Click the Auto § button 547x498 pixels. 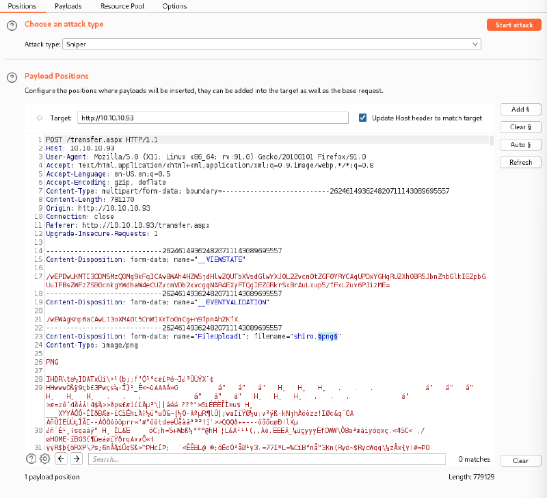[x=520, y=145]
